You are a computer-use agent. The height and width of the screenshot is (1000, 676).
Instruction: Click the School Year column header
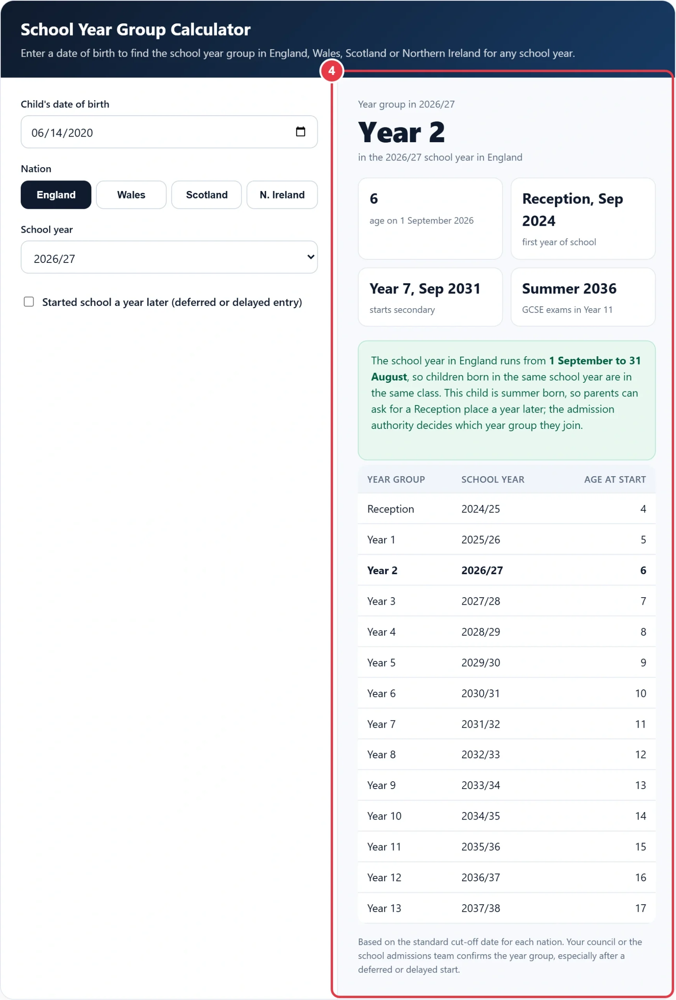click(x=493, y=480)
